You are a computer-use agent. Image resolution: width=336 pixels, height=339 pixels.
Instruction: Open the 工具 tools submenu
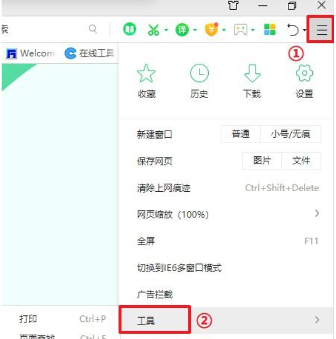(226, 320)
